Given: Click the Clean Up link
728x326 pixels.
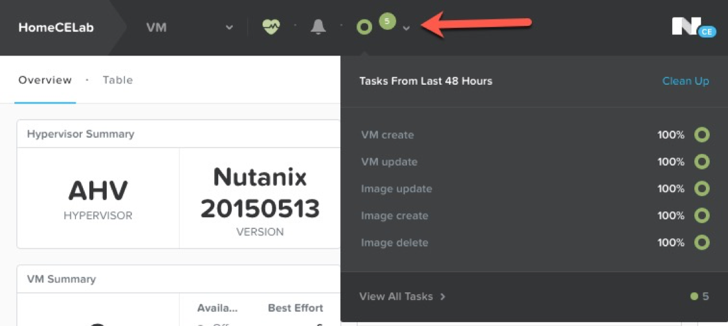Looking at the screenshot, I should coord(685,81).
